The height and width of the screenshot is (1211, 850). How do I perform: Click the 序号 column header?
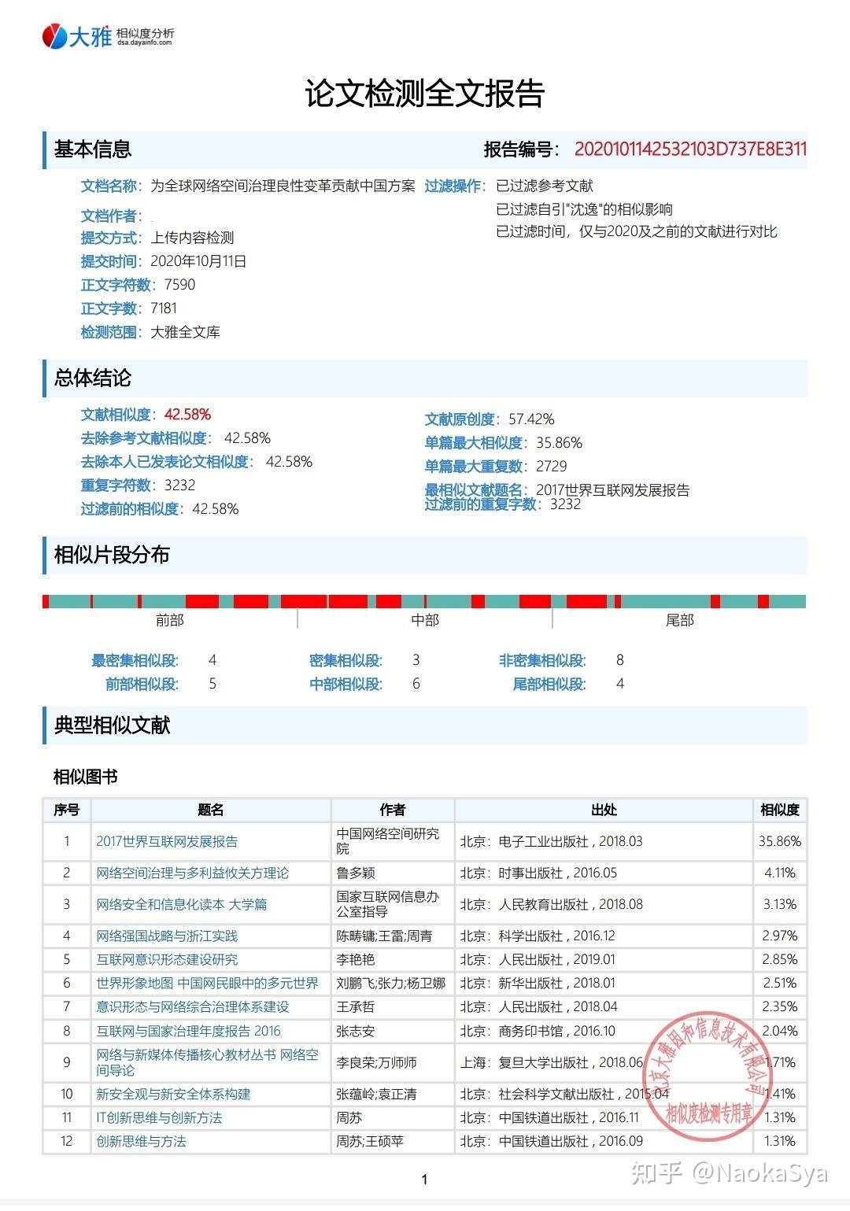(67, 810)
